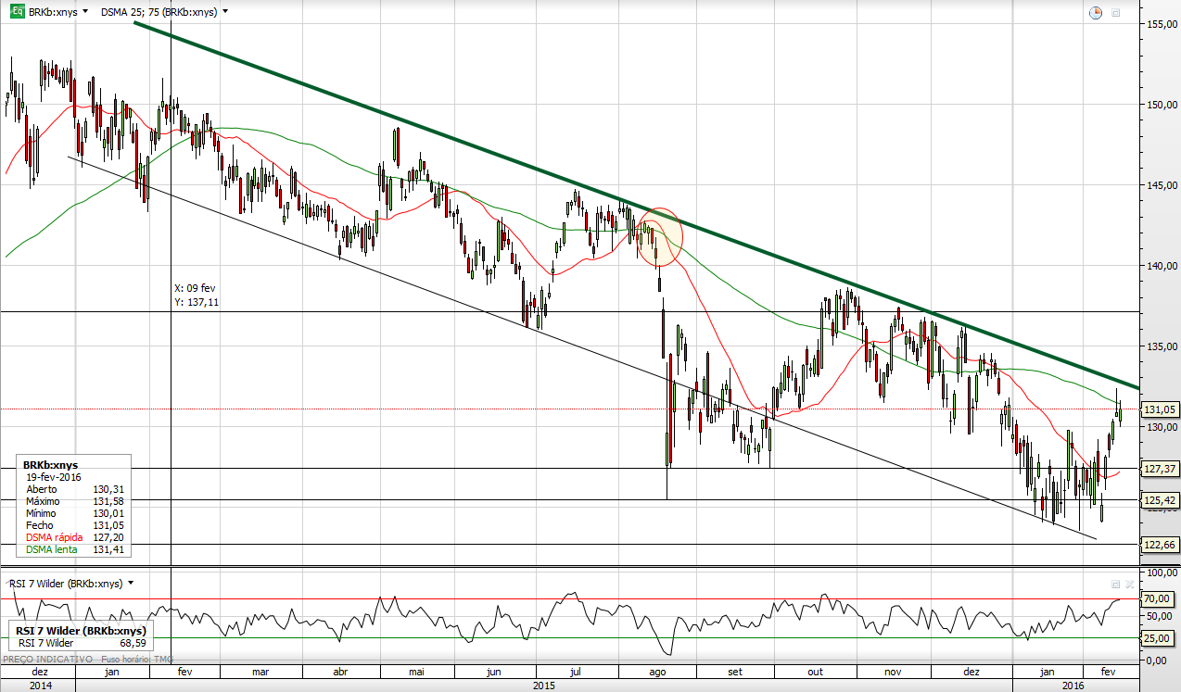The height and width of the screenshot is (692, 1181).
Task: Click the rightmost small icon in RSI panel header
Action: (x=1128, y=585)
